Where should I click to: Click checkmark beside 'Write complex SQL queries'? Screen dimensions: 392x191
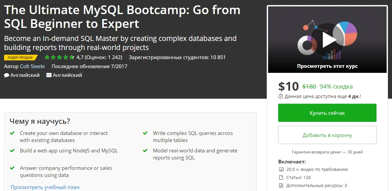[145, 133]
